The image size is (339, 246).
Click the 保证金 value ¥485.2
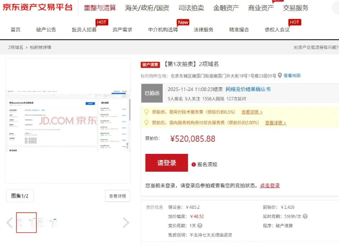pos(193,207)
